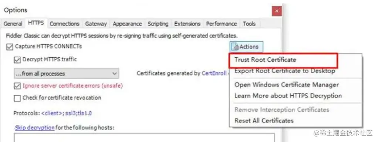Switch to the Appearance tab
The height and width of the screenshot is (142, 378).
[x=127, y=24]
